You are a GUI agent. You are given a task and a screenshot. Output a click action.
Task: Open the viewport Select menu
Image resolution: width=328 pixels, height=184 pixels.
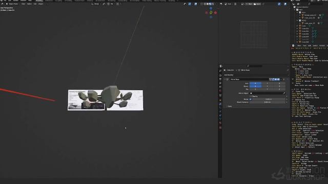click(29, 4)
